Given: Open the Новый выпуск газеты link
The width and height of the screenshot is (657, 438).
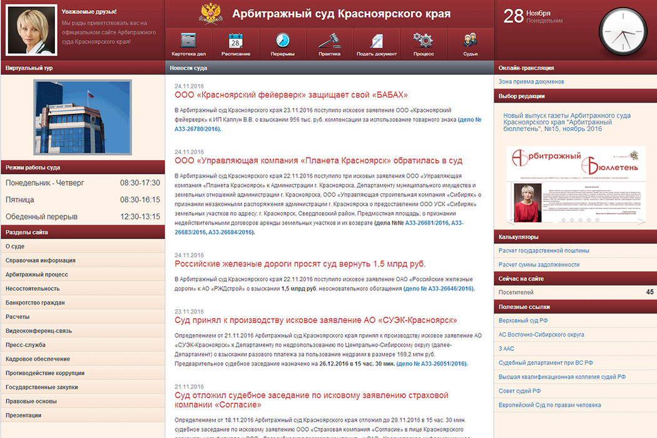Looking at the screenshot, I should pos(567,122).
